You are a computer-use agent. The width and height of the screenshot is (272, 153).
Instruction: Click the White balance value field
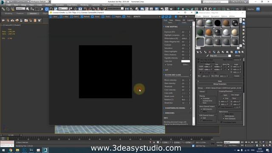click(184, 39)
